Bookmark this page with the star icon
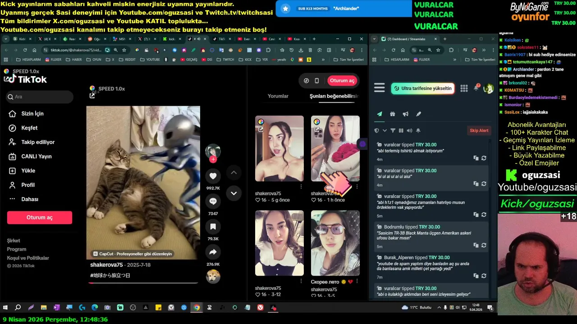 [124, 50]
